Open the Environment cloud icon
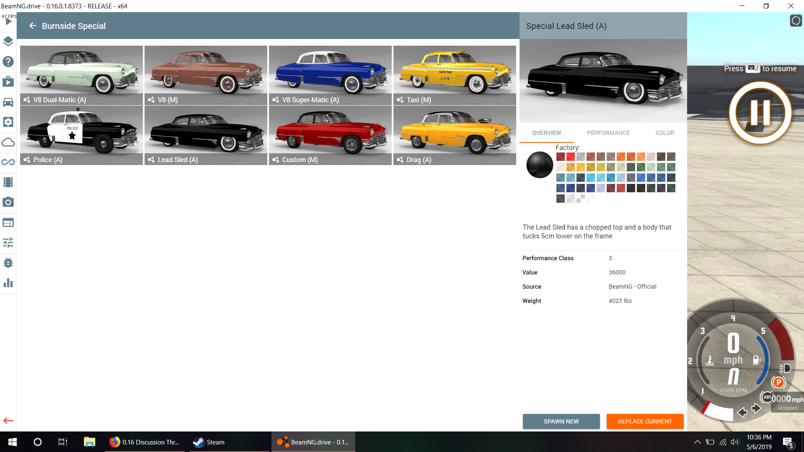Viewport: 804px width, 452px height. (x=8, y=142)
